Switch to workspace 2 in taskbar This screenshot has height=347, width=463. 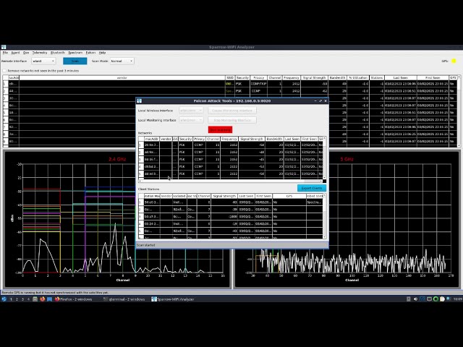click(x=17, y=299)
